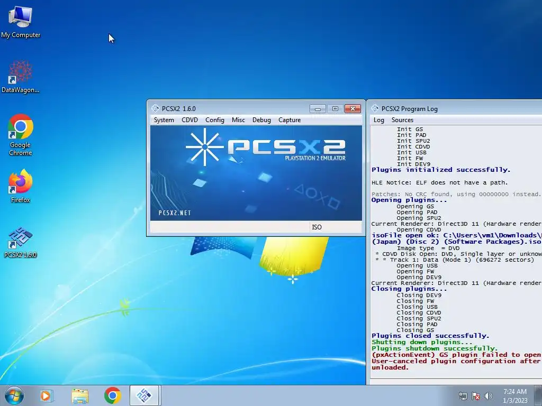The image size is (542, 406).
Task: Open Windows Explorer from the taskbar
Action: pos(80,395)
